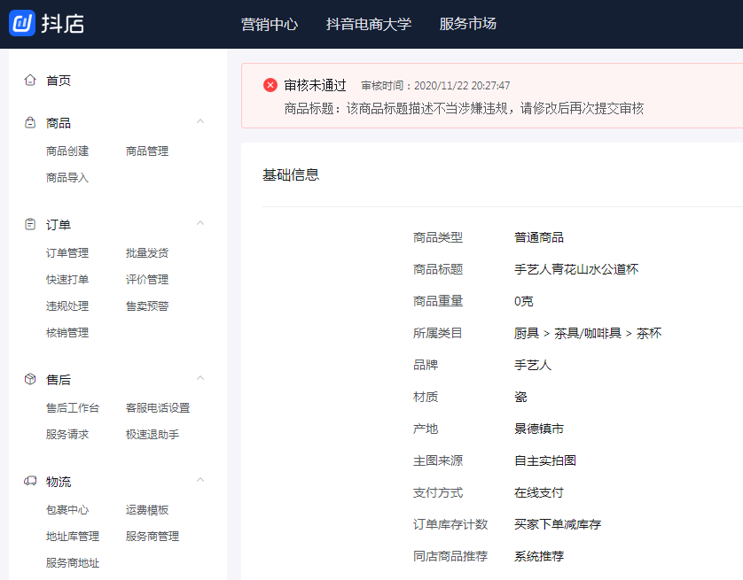The width and height of the screenshot is (743, 580).
Task: Open the 商品创建 page
Action: (x=67, y=151)
